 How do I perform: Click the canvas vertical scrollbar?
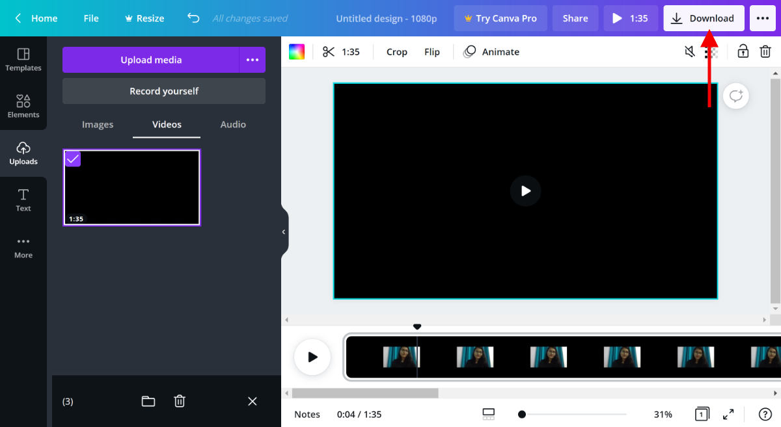[x=774, y=191]
